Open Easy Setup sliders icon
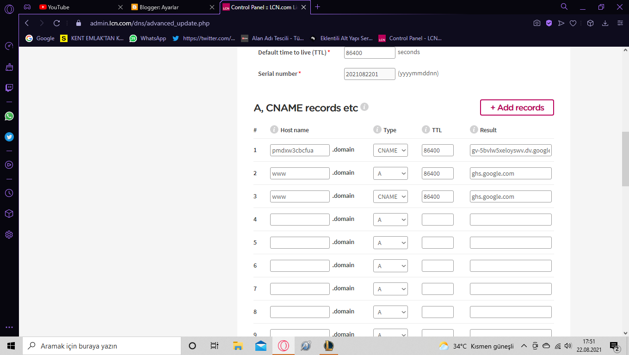 click(620, 23)
